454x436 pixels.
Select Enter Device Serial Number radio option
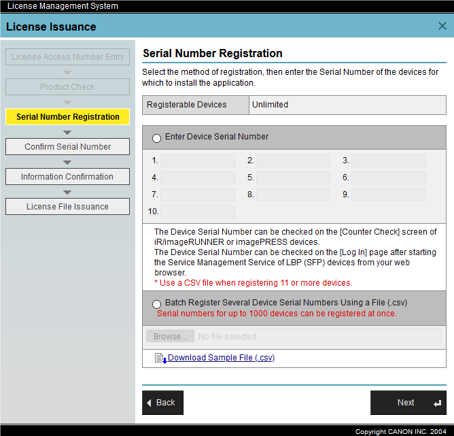tap(157, 138)
